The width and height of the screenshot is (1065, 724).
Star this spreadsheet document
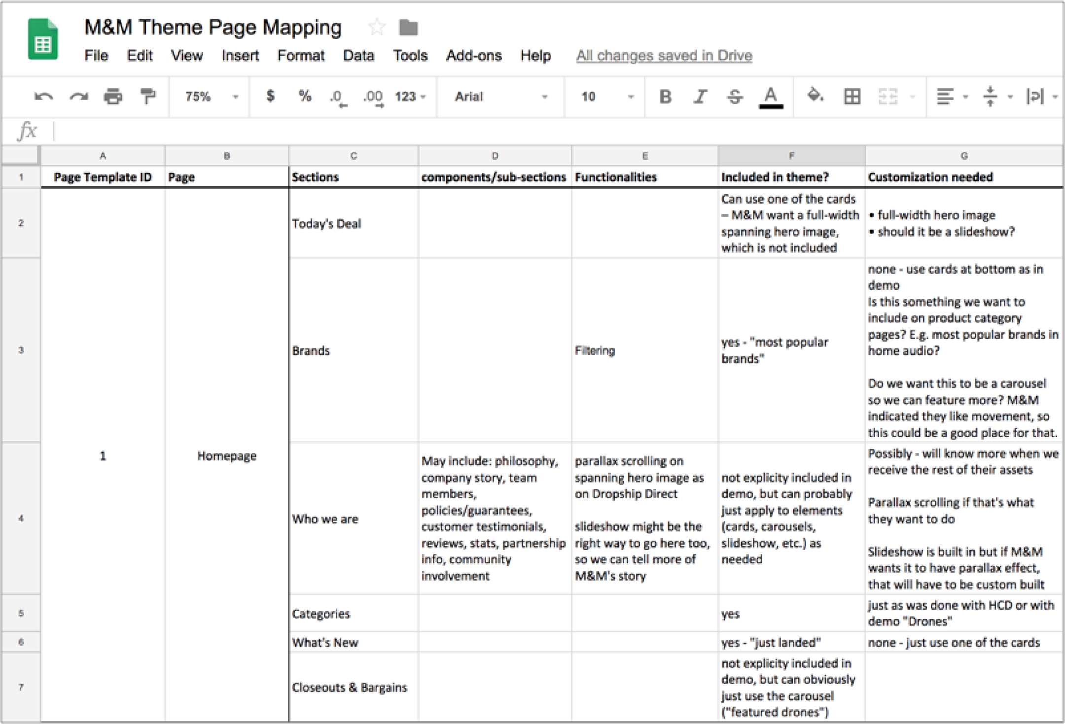tap(376, 27)
